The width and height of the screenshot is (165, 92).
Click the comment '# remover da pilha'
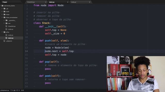point(46,16)
